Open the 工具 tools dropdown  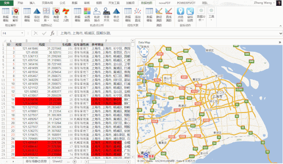pyautogui.click(x=211, y=14)
